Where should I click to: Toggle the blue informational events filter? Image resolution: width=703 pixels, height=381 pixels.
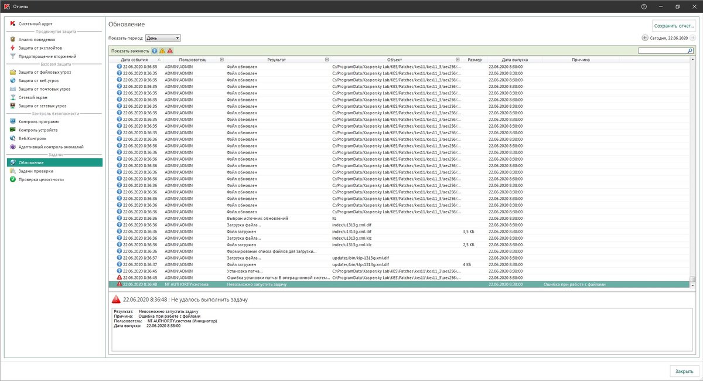tap(155, 51)
